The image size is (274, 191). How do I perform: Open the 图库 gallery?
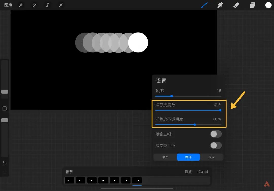coord(8,5)
